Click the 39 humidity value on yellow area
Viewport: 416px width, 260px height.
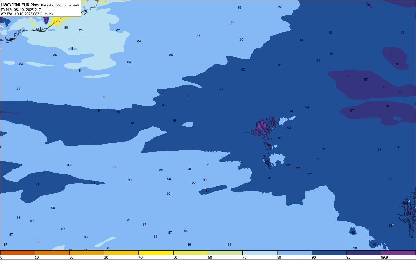pos(58,21)
